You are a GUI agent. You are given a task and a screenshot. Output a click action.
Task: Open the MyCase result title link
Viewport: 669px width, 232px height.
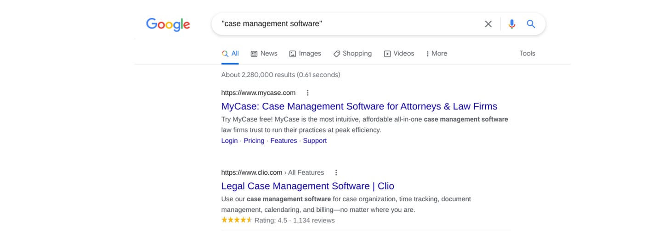point(359,106)
